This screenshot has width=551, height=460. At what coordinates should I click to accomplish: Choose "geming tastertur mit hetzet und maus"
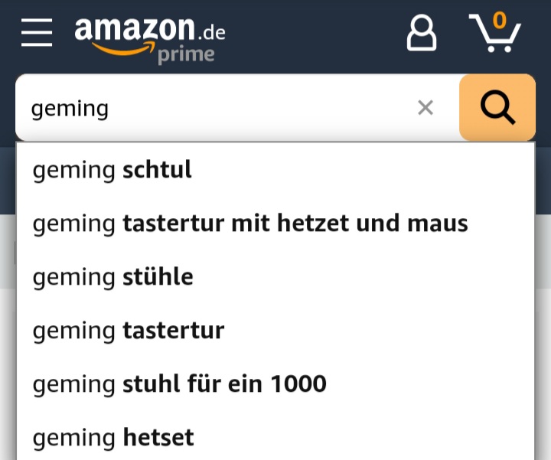pos(249,223)
